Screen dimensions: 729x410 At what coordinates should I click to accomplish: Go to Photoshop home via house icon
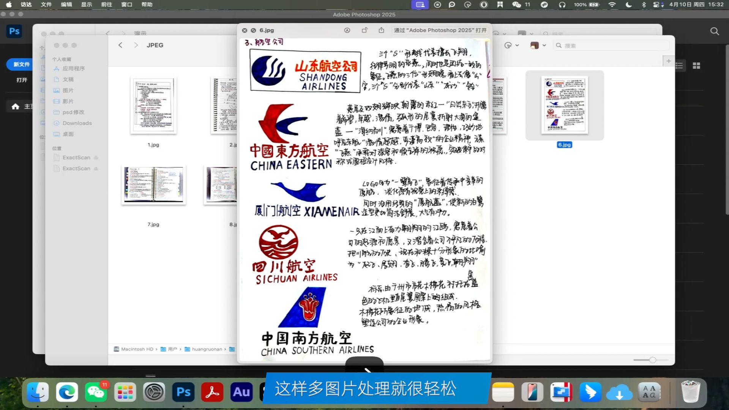pos(16,107)
